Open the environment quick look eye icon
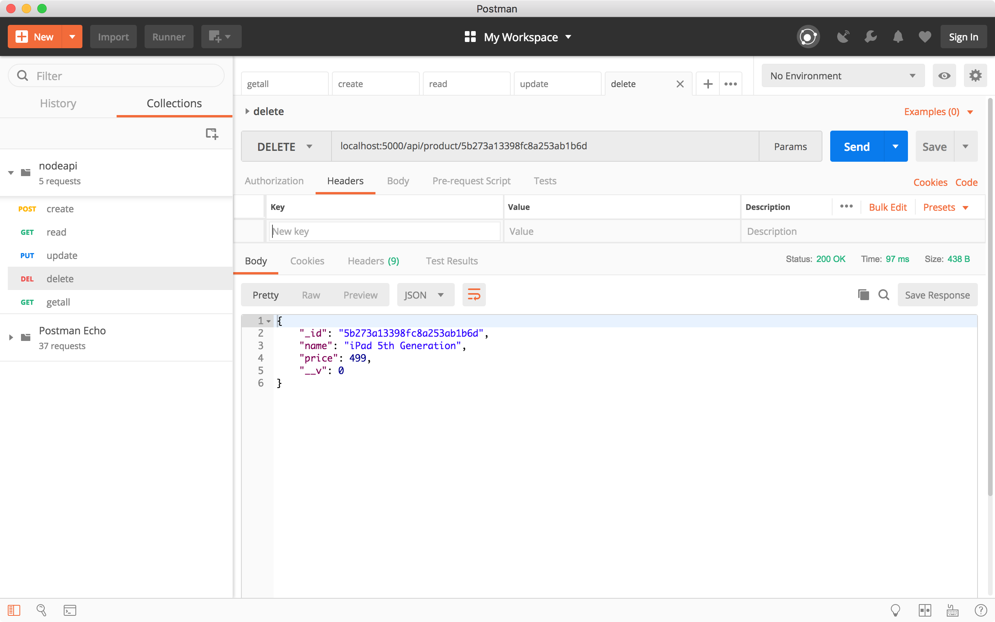 (x=944, y=76)
